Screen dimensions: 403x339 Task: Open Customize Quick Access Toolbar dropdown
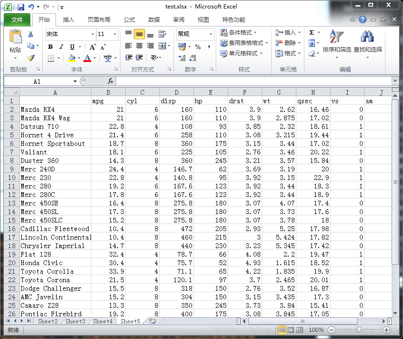62,8
